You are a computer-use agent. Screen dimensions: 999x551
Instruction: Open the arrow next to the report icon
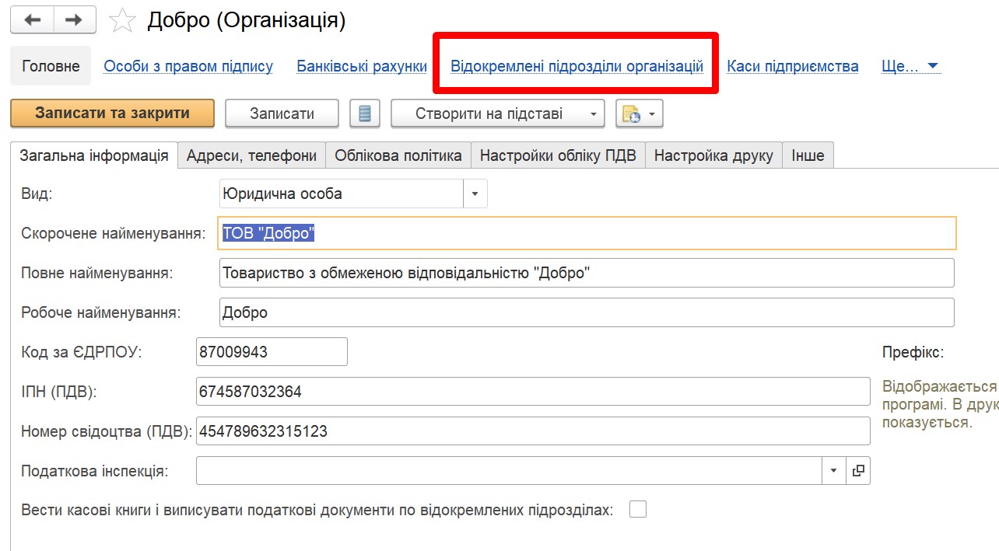pyautogui.click(x=652, y=113)
